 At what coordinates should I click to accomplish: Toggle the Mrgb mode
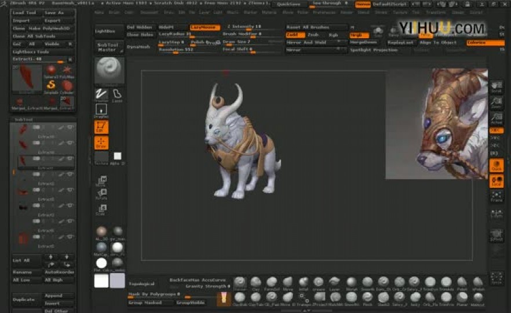pyautogui.click(x=359, y=35)
